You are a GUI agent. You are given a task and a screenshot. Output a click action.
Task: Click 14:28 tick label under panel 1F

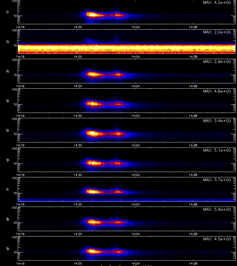click(193, 27)
